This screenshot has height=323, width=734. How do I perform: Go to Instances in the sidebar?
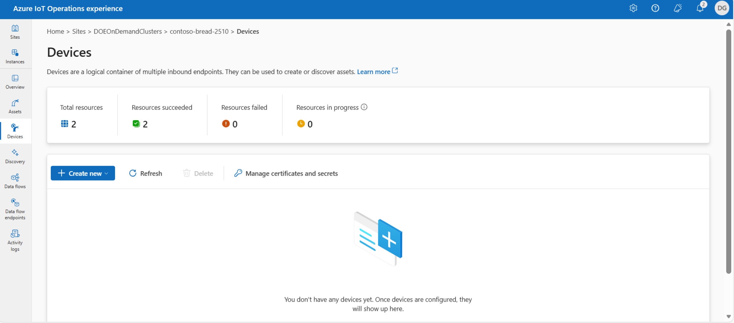pos(15,57)
